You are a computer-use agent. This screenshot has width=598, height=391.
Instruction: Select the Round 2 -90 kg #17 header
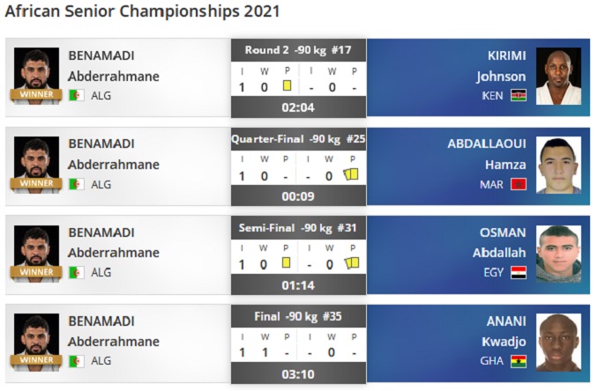298,50
